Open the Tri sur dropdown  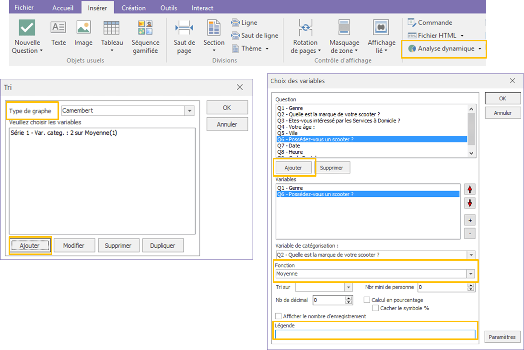[x=348, y=287]
